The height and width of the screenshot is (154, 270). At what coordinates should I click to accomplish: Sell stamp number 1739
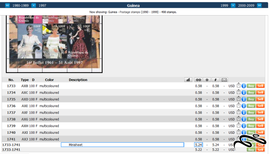(260, 126)
